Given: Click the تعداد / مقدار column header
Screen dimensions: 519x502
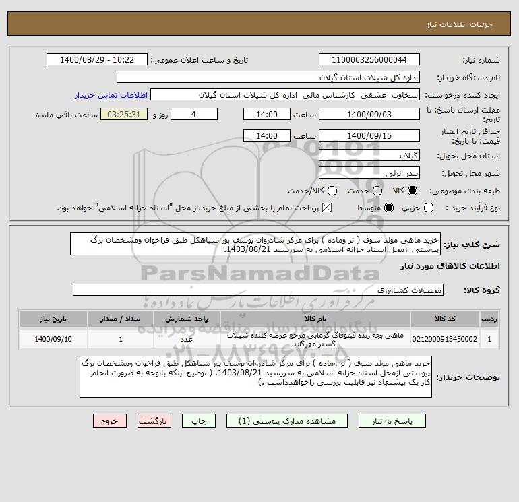Looking at the screenshot, I should click(121, 319).
